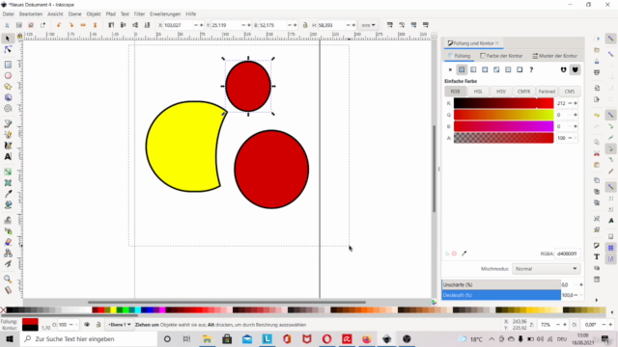Screen dimensions: 618x347
Task: Select the Color picker dropper tool
Action: (8, 194)
